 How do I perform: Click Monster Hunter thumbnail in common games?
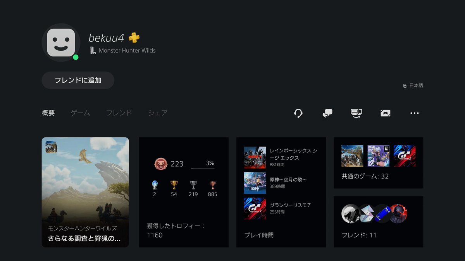click(352, 156)
